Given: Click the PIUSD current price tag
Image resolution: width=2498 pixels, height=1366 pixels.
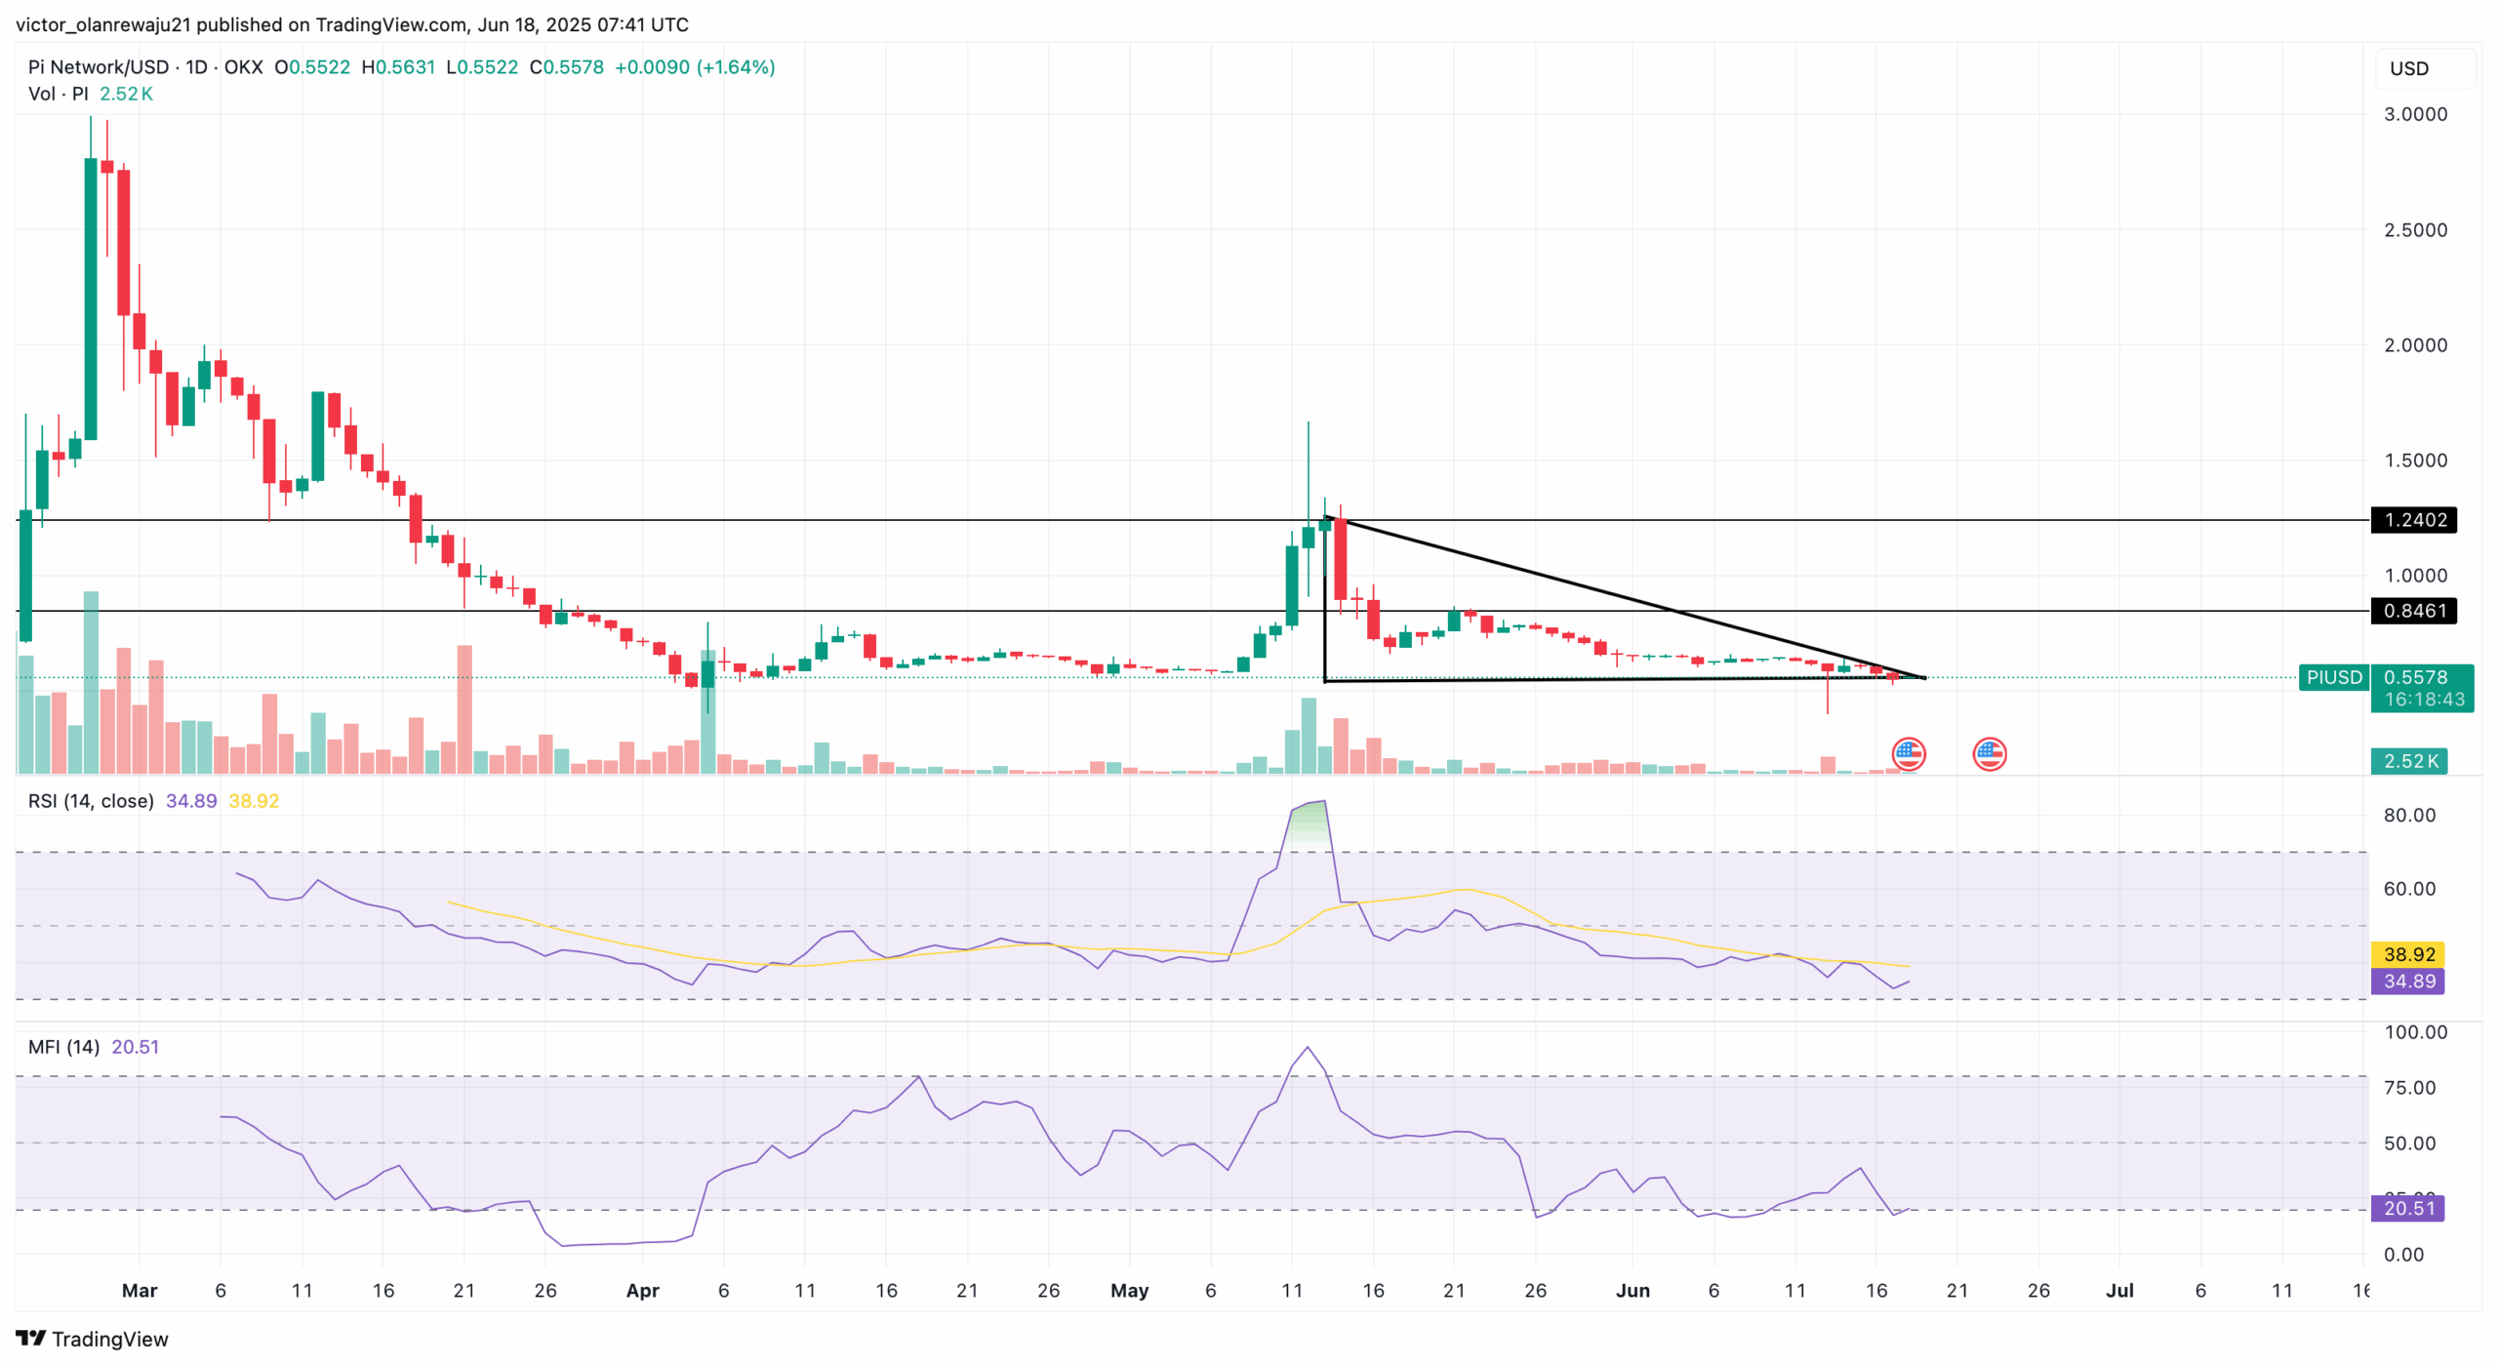Looking at the screenshot, I should [x=2333, y=677].
